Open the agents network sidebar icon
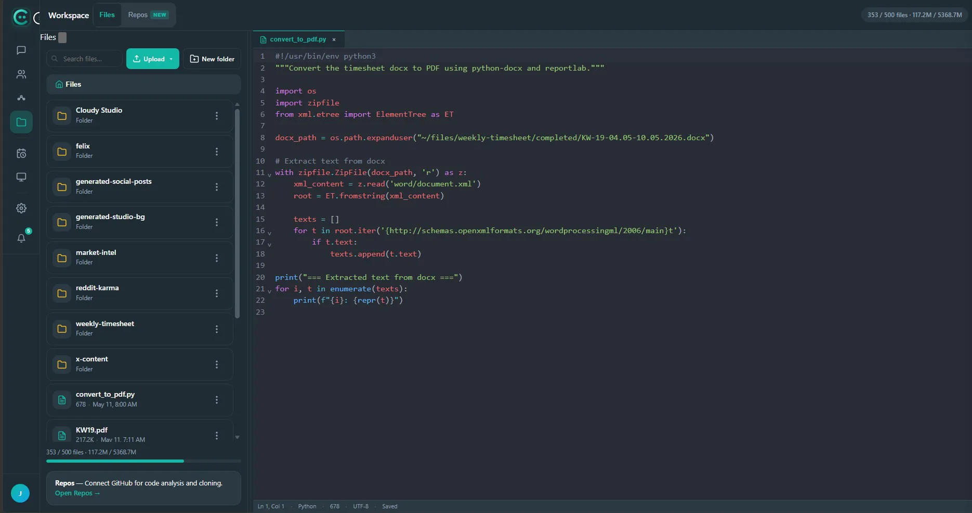The height and width of the screenshot is (513, 972). pyautogui.click(x=21, y=98)
